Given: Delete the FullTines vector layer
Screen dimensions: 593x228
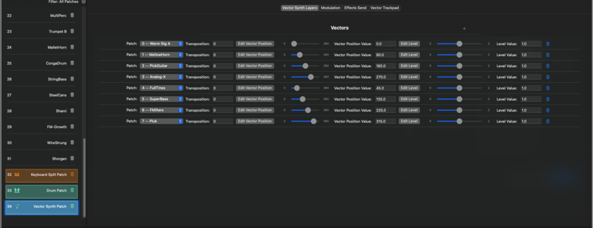Looking at the screenshot, I should tap(548, 88).
